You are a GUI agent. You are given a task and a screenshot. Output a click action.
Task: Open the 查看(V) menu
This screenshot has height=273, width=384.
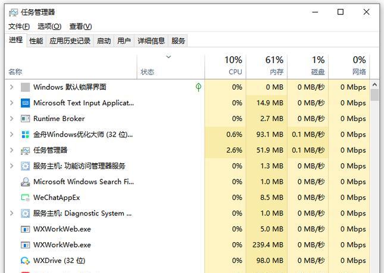tap(80, 26)
